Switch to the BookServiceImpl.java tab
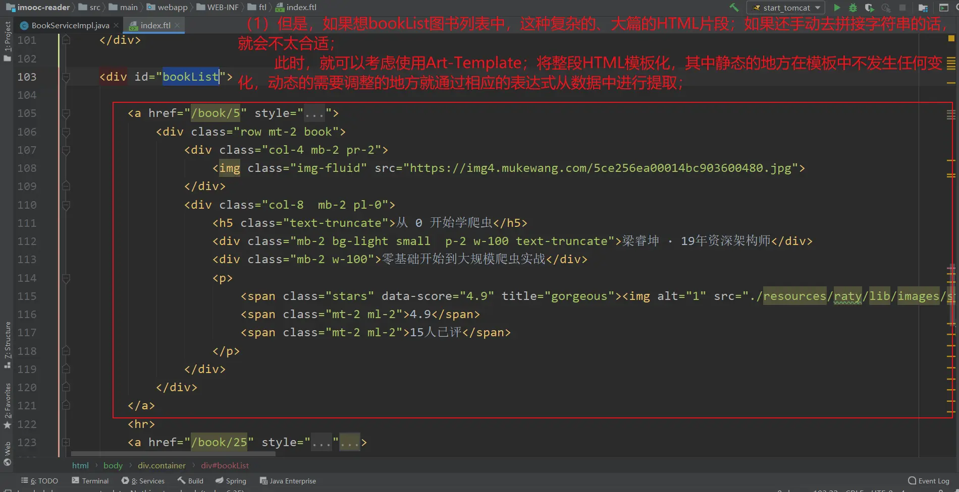 click(70, 25)
